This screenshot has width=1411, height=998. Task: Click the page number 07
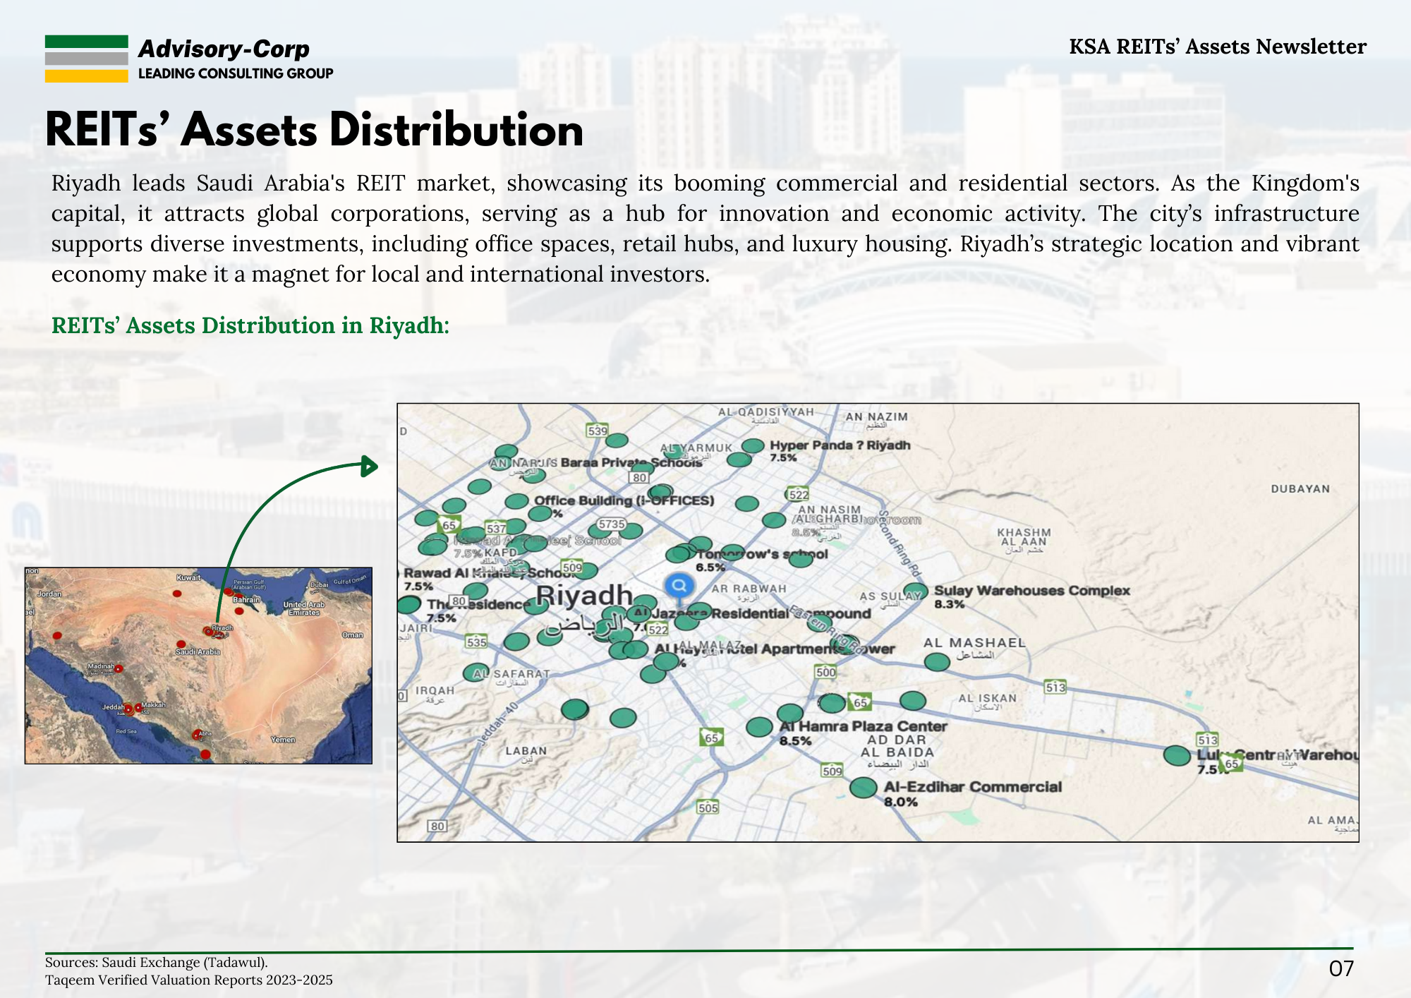click(1340, 968)
